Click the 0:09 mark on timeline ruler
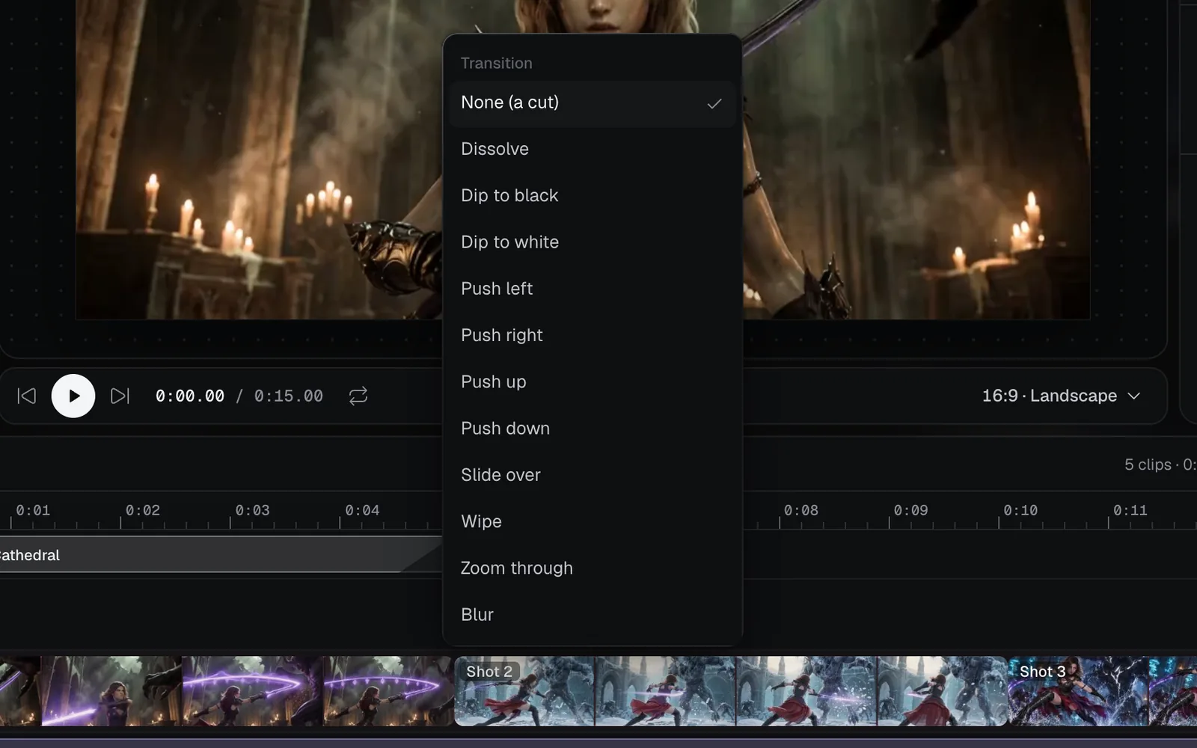Image resolution: width=1197 pixels, height=748 pixels. tap(910, 511)
